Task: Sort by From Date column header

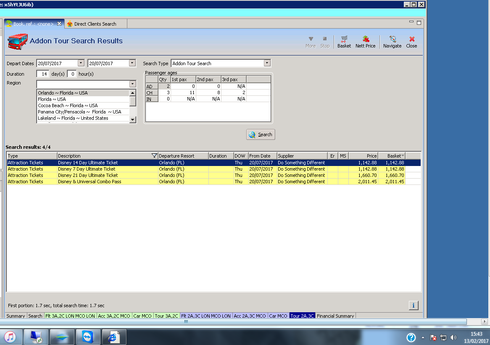Action: pos(263,155)
